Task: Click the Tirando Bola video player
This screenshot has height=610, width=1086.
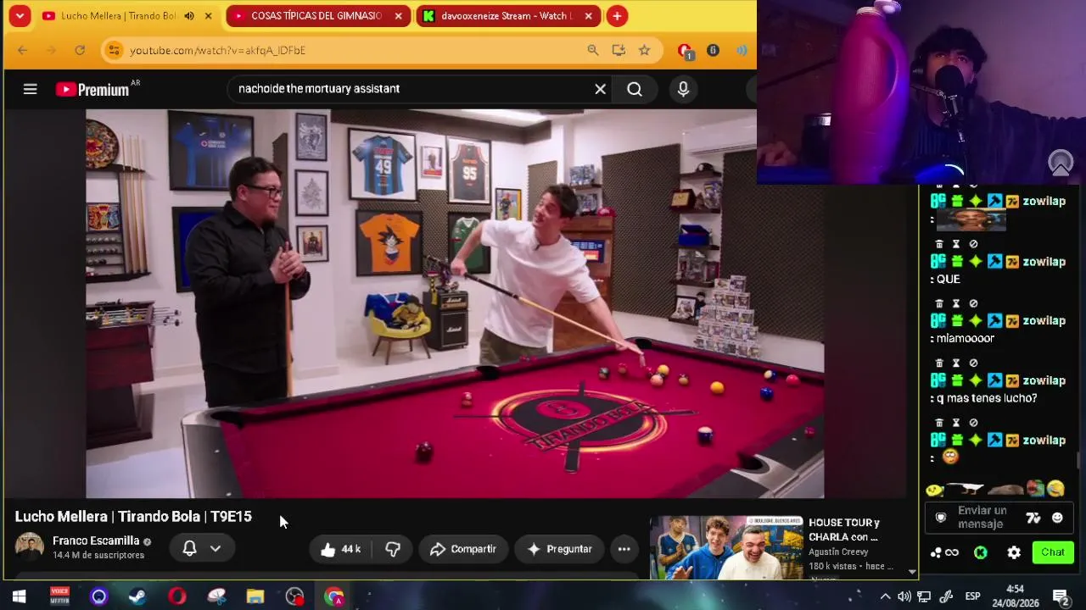Action: (455, 303)
